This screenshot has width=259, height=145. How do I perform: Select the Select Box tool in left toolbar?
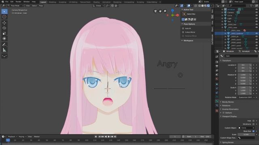click(x=4, y=12)
